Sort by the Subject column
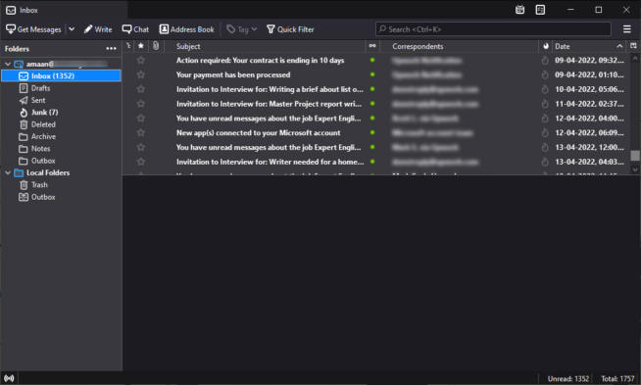Image resolution: width=641 pixels, height=385 pixels. [265, 46]
